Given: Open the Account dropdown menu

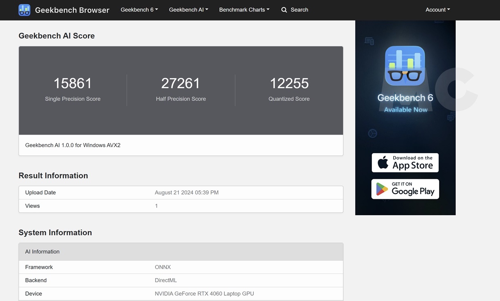Looking at the screenshot, I should coord(437,10).
